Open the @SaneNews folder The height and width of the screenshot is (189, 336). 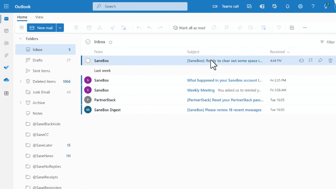pyautogui.click(x=45, y=156)
